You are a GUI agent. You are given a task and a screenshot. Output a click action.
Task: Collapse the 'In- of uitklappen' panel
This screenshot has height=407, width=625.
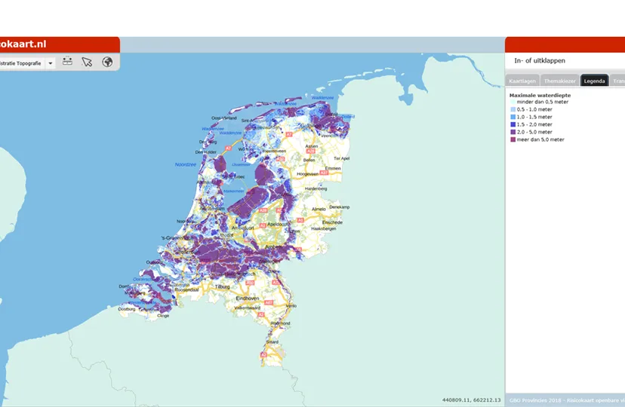[539, 60]
